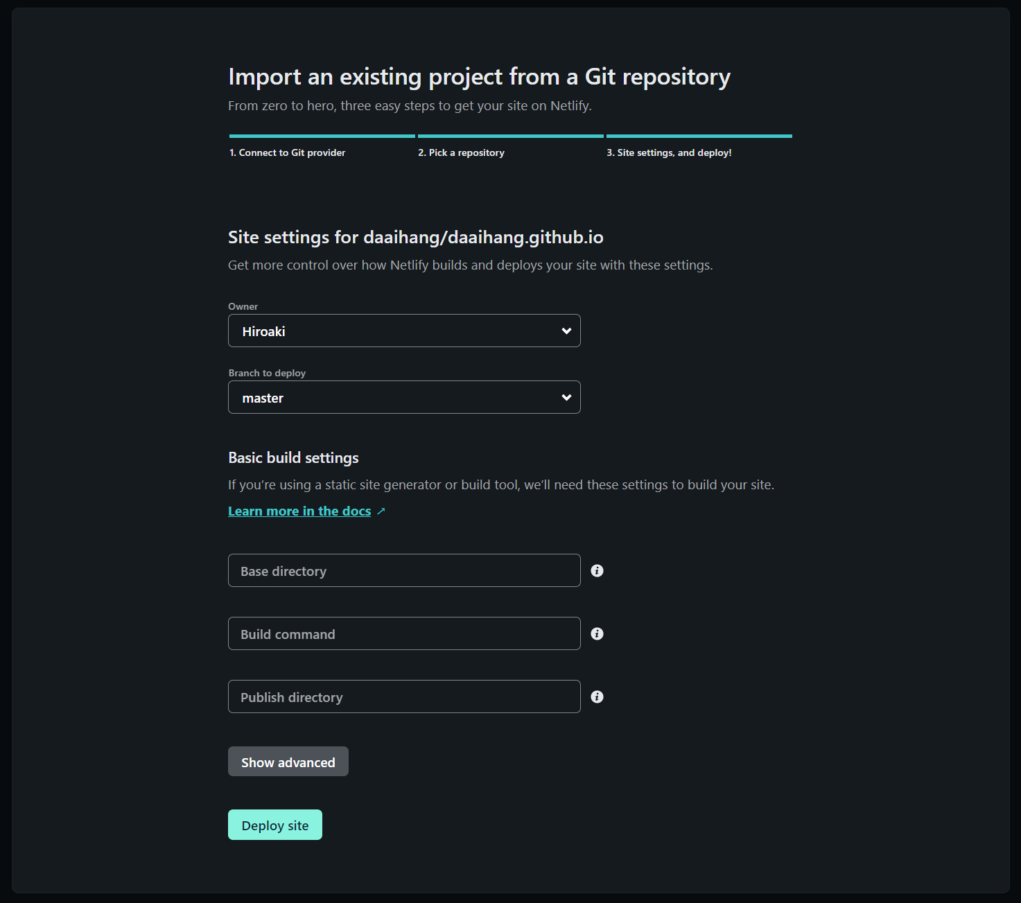Image resolution: width=1021 pixels, height=903 pixels.
Task: Click the Base directory info icon
Action: [597, 570]
